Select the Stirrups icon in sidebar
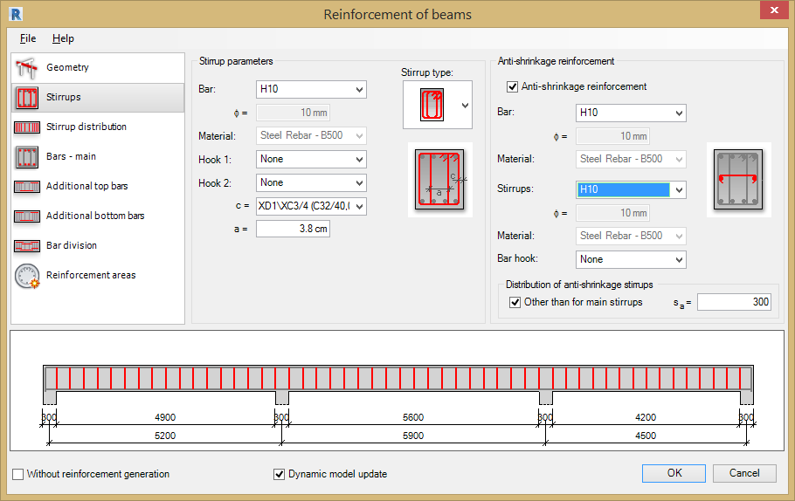795x501 pixels. [27, 98]
